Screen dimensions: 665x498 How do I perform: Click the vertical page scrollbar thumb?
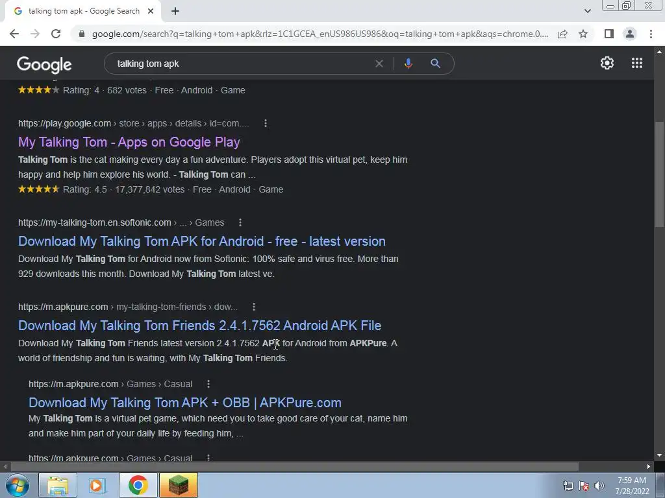coord(659,174)
